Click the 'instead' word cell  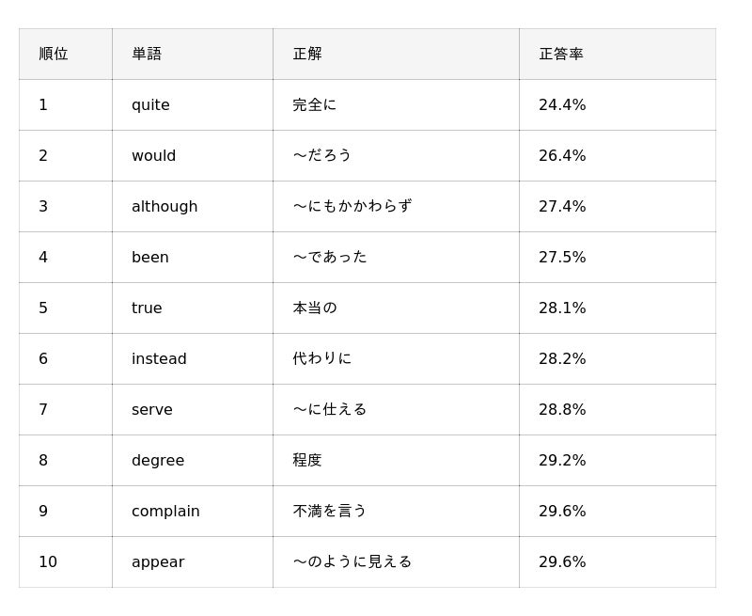tap(193, 359)
